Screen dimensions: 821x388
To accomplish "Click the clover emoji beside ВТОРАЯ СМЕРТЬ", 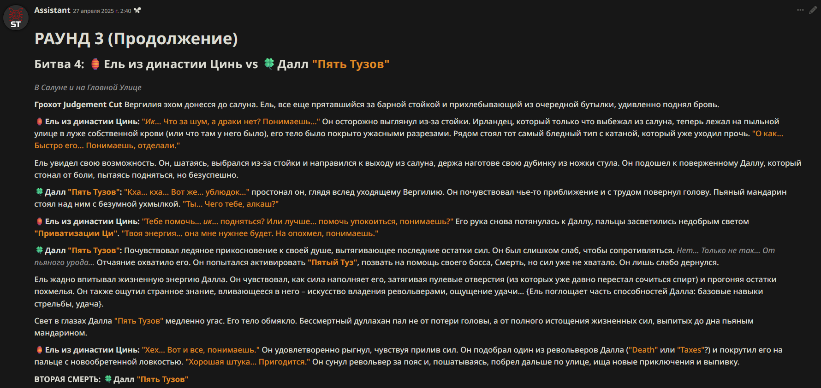I will (x=108, y=379).
